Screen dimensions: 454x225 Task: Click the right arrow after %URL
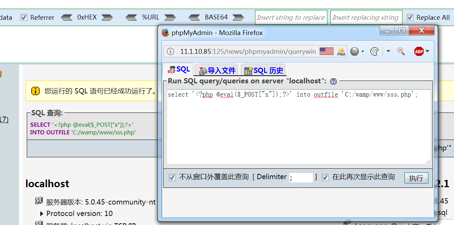(170, 17)
